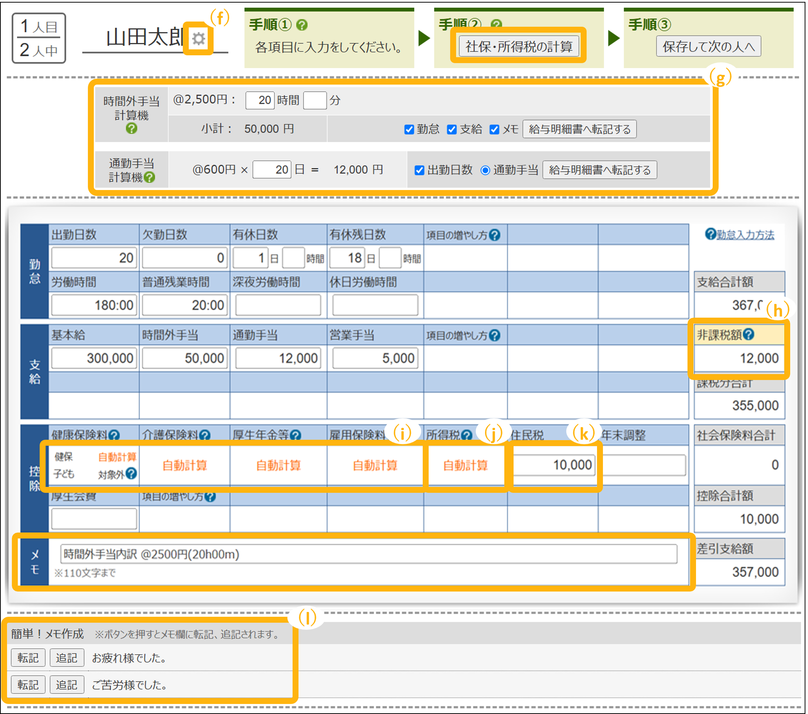Click 保存して次の人へ button
Screen dimensions: 808x714
(x=708, y=47)
